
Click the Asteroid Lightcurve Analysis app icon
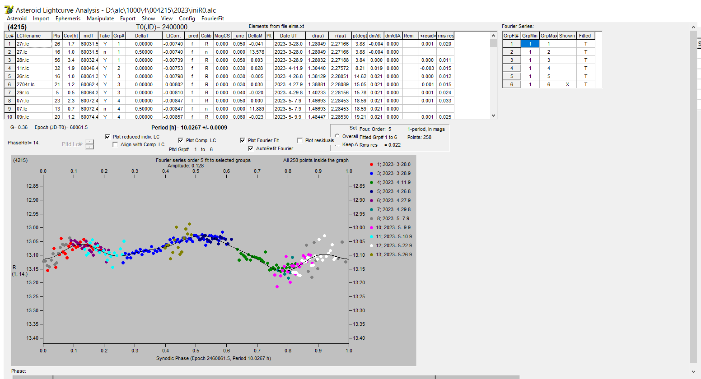[x=9, y=10]
